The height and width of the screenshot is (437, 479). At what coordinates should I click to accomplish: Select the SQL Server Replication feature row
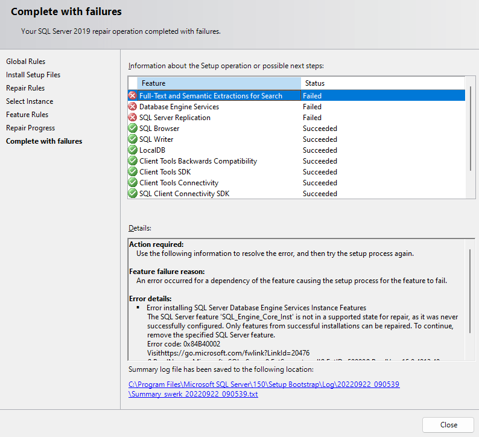pos(297,117)
